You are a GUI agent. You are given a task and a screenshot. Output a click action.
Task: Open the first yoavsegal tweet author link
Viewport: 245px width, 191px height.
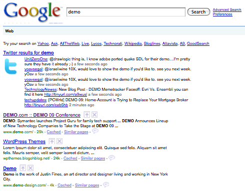[x=33, y=69]
